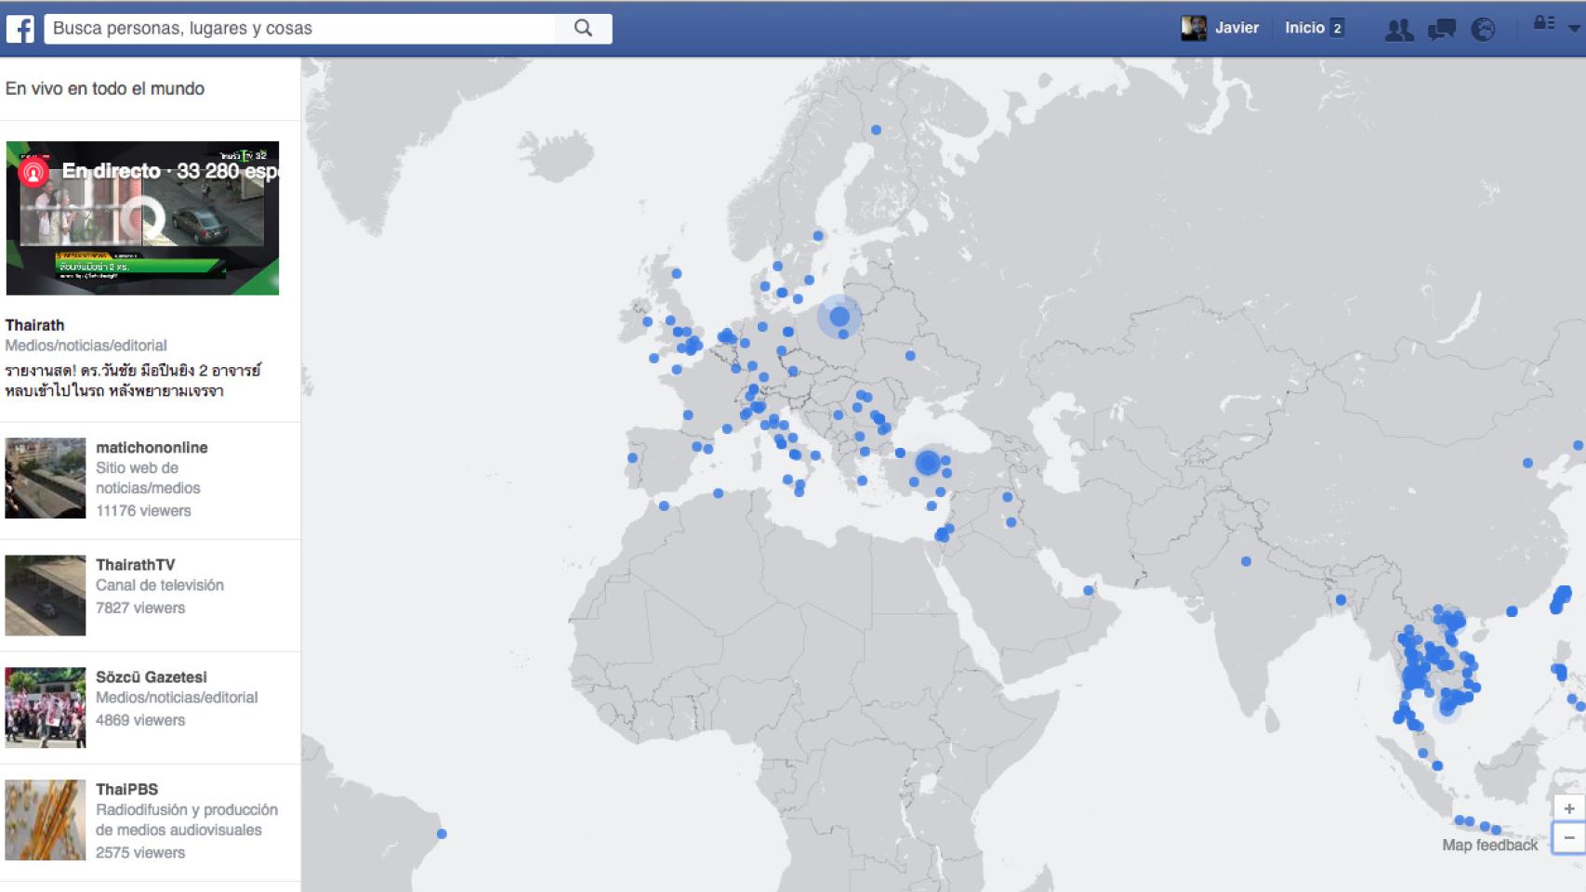This screenshot has width=1586, height=892.
Task: Click the search bar to type a query
Action: [307, 27]
